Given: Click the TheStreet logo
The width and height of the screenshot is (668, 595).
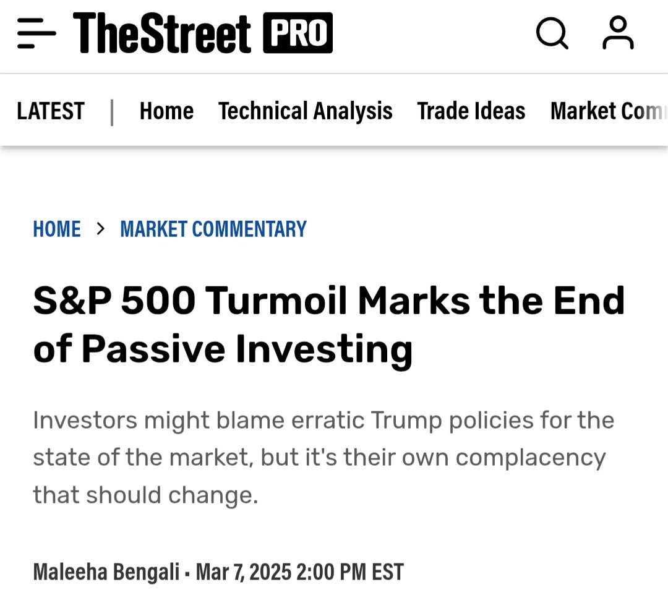Looking at the screenshot, I should tap(162, 33).
